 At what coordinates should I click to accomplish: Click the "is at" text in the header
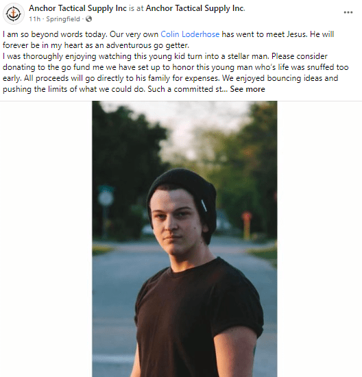click(136, 8)
